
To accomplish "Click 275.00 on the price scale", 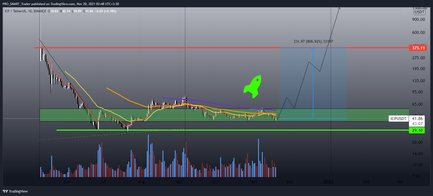I will pyautogui.click(x=418, y=58).
